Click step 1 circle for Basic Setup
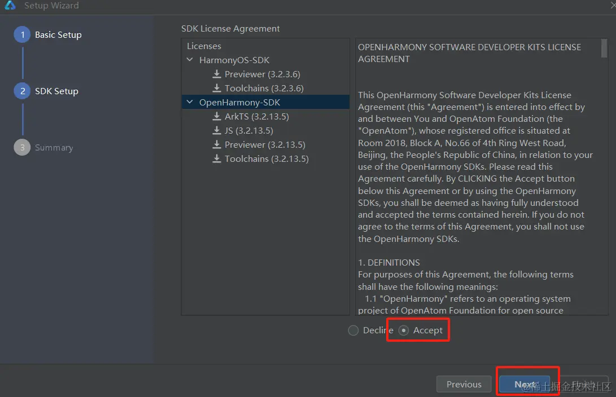 23,34
